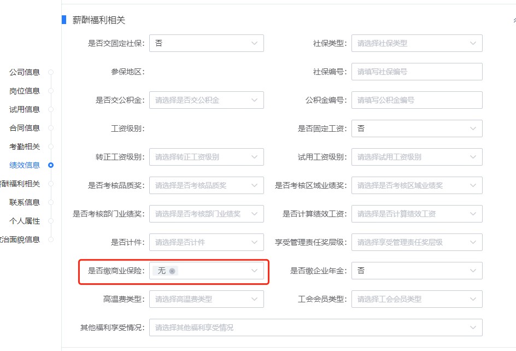Open the 是否计件 dropdown
This screenshot has height=351, width=516.
tap(254, 242)
